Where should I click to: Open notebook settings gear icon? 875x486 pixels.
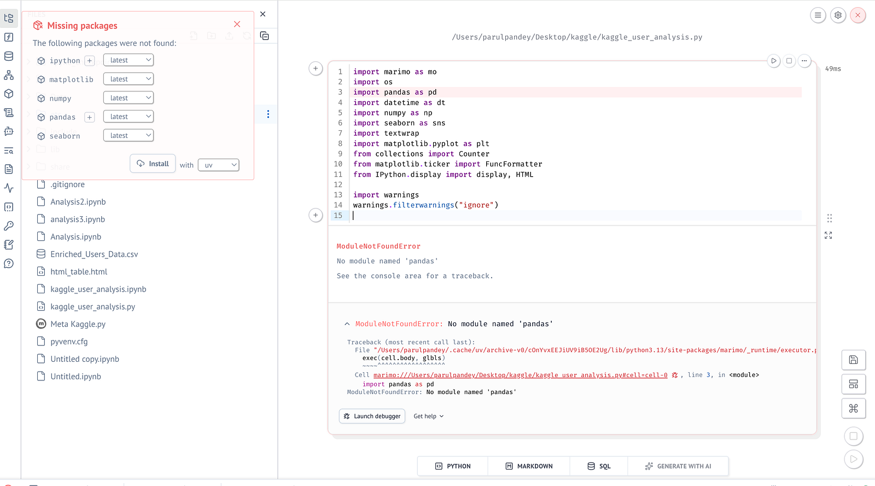click(x=838, y=15)
